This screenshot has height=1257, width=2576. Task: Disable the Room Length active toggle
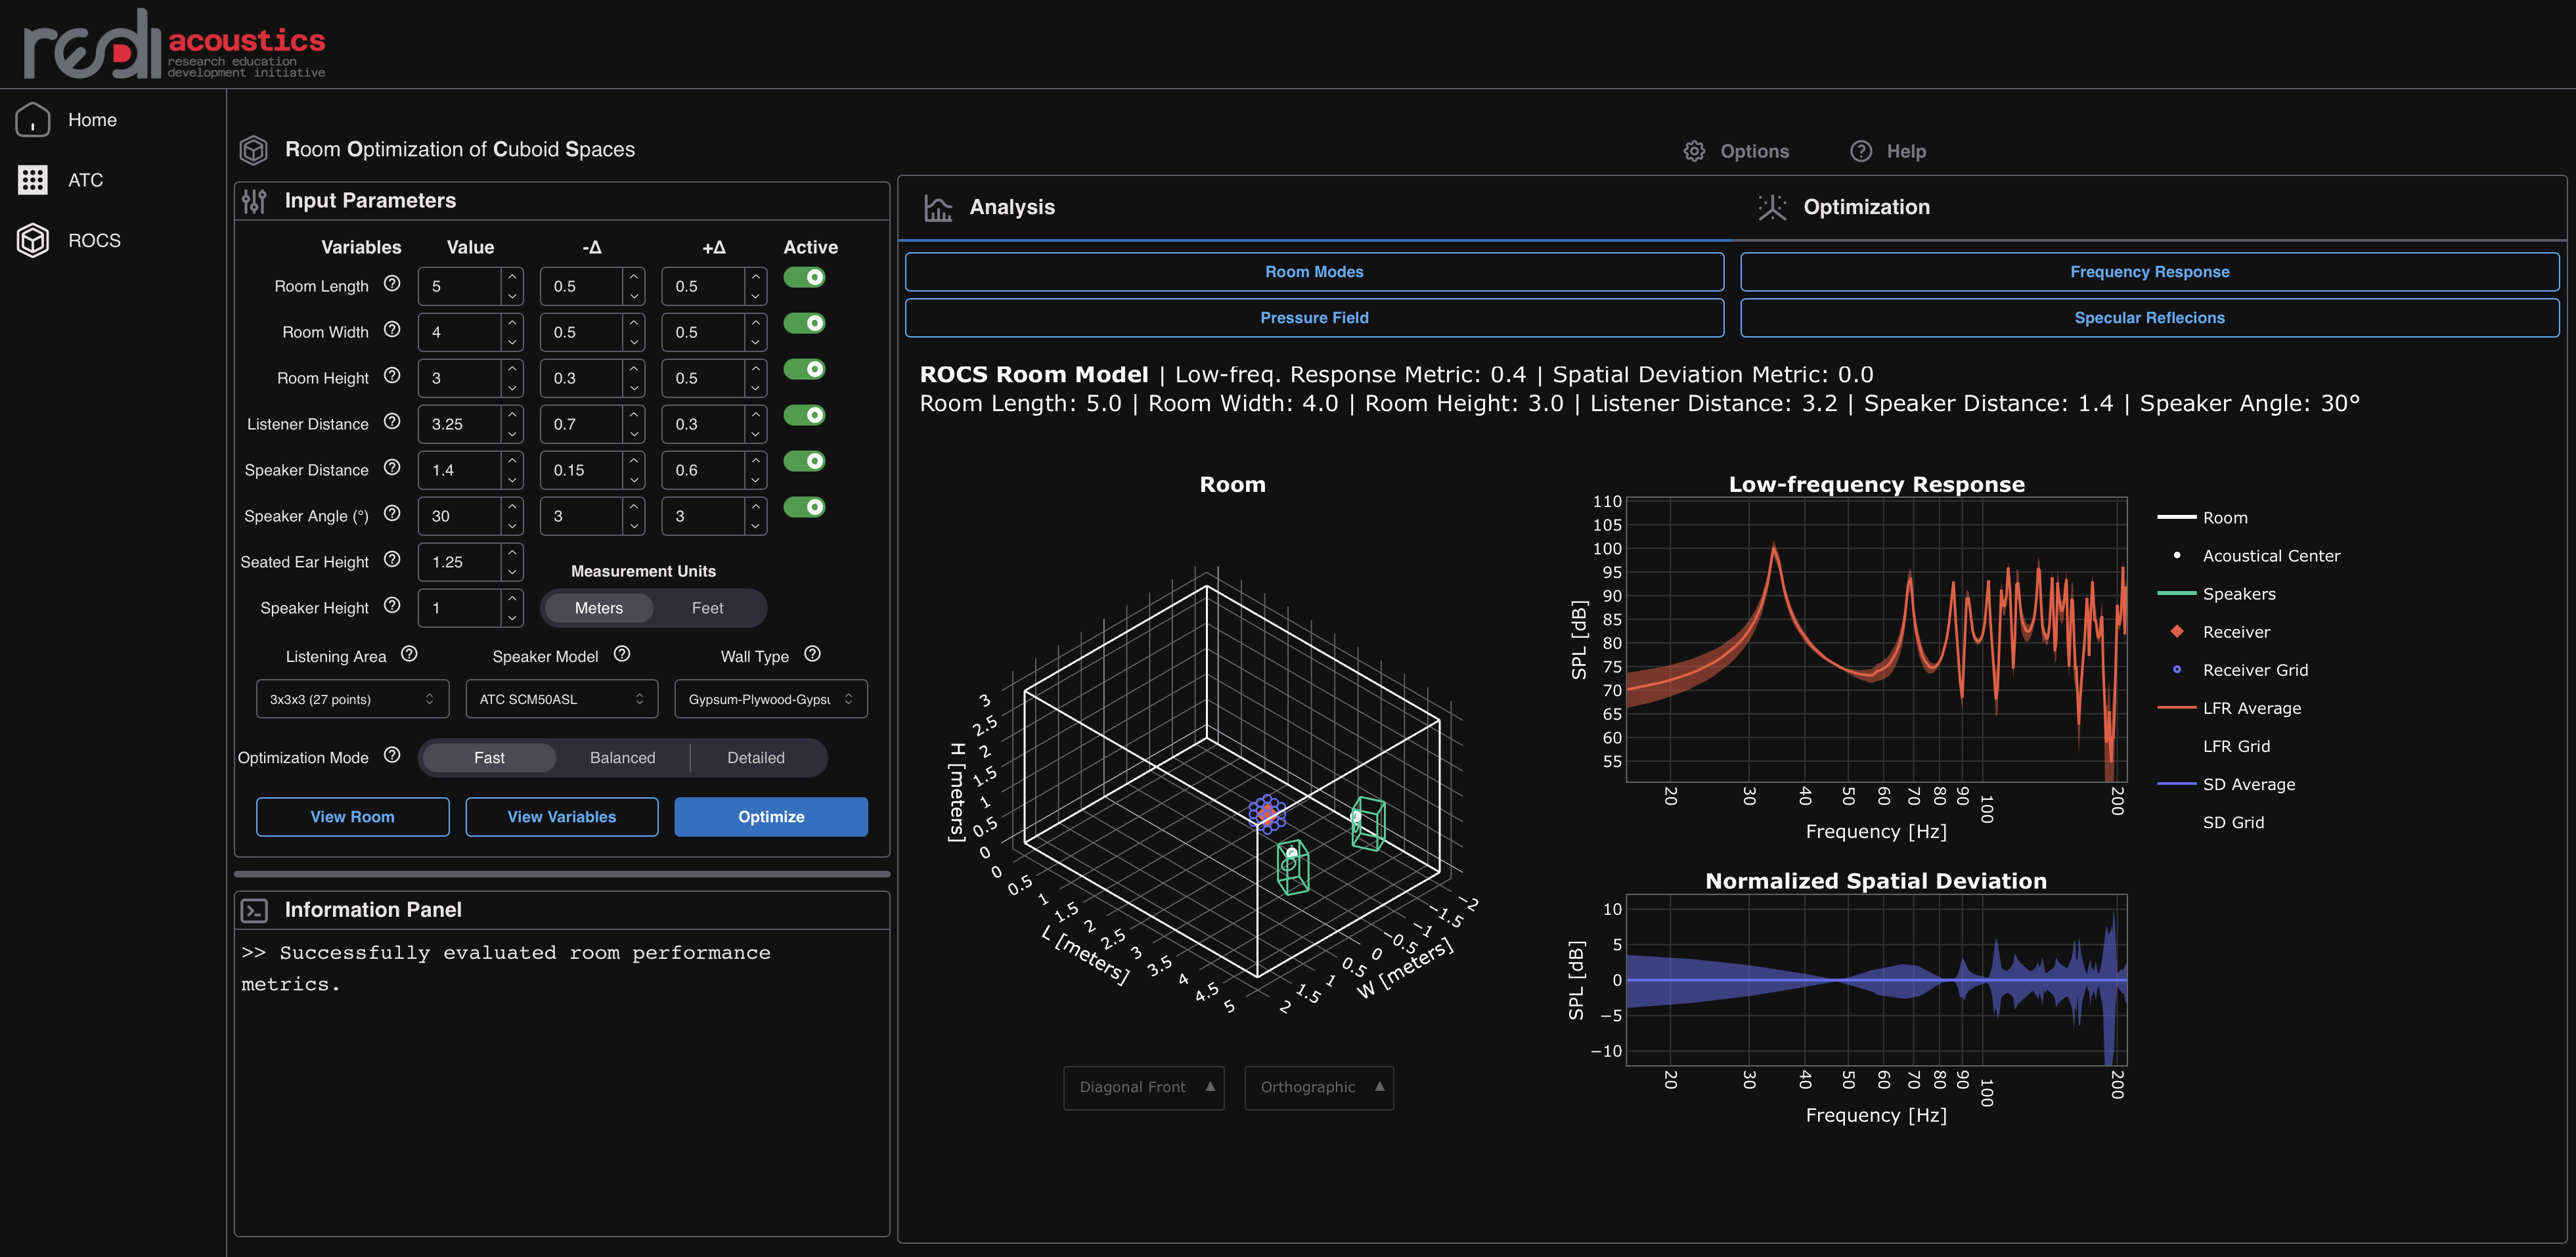(x=804, y=277)
